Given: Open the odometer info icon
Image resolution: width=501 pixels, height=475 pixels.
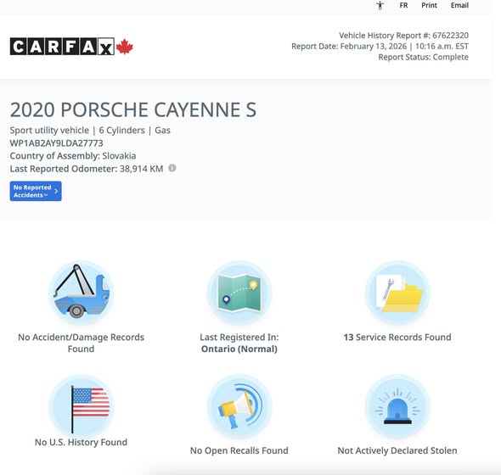Looking at the screenshot, I should (x=172, y=168).
